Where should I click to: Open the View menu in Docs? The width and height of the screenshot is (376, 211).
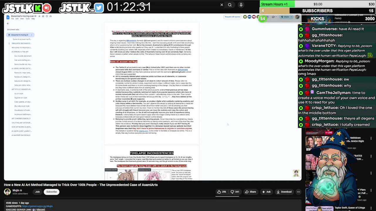point(22,19)
